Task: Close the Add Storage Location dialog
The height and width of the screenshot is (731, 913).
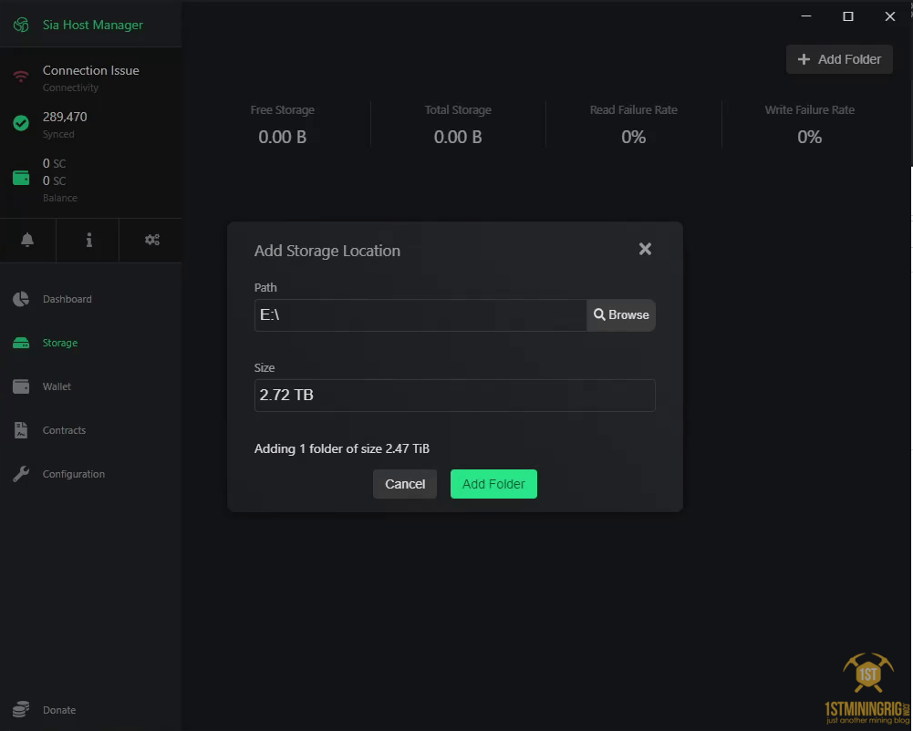Action: click(645, 249)
